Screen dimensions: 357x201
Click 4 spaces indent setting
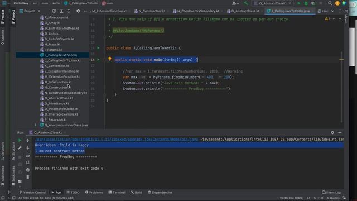333,198
